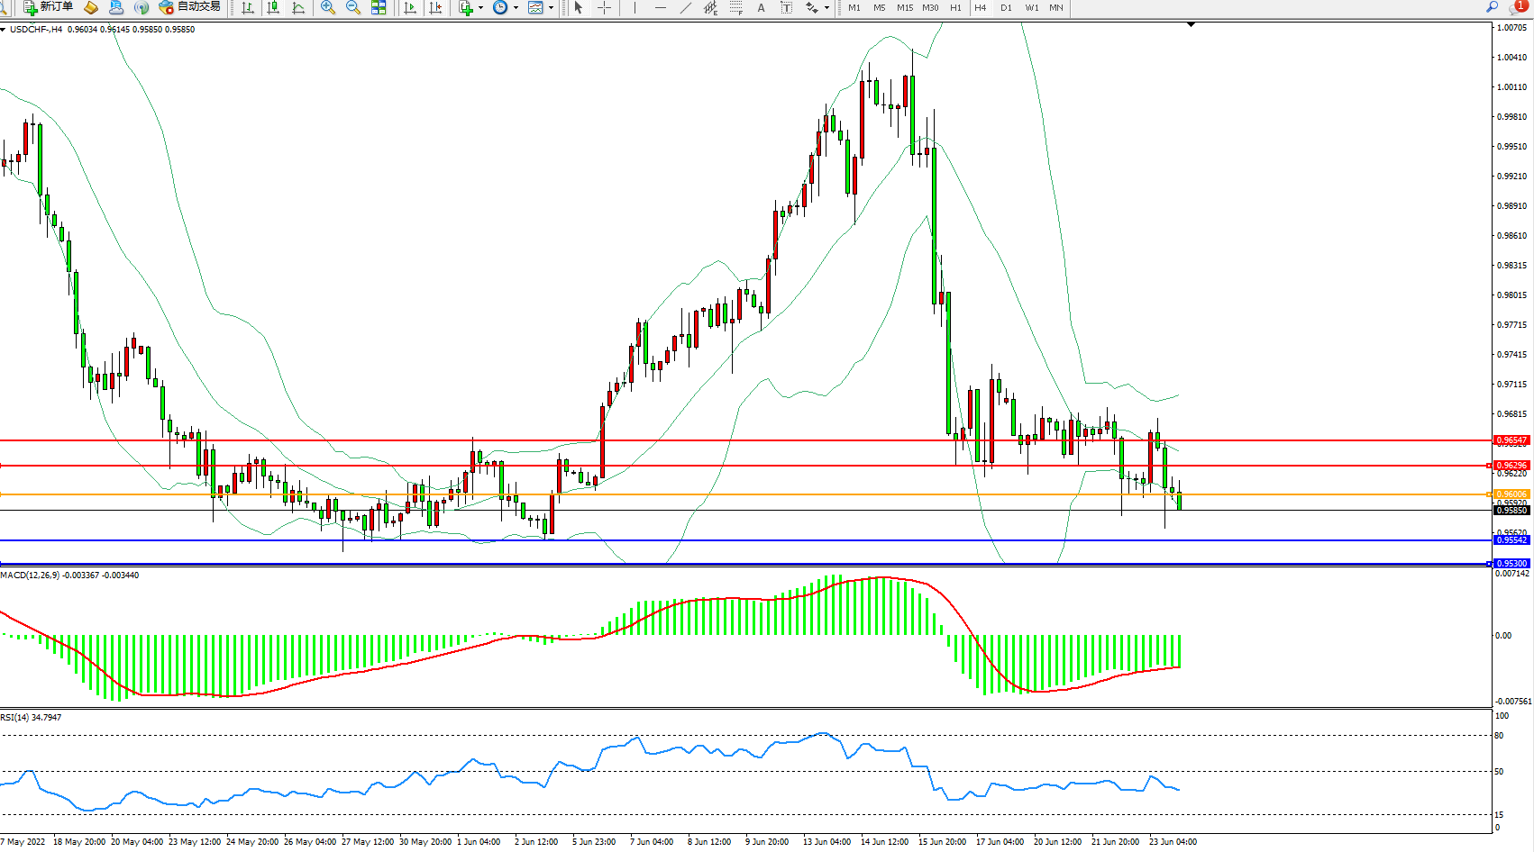Screen dimensions: 1534x852
Task: Select the crosshair tool
Action: point(604,7)
